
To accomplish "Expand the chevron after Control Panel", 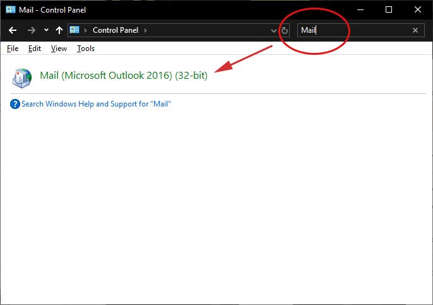I will (145, 30).
